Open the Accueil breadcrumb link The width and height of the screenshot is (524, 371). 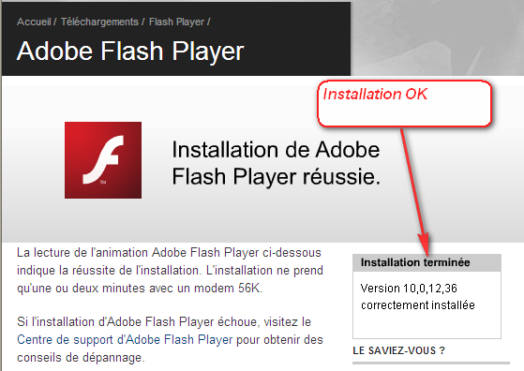click(x=34, y=22)
